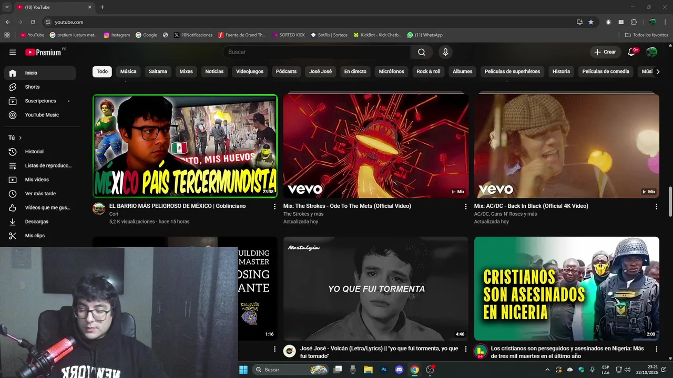Play the MÉXICO PAÍS TERCERMUNDISTA thumbnail

point(185,146)
